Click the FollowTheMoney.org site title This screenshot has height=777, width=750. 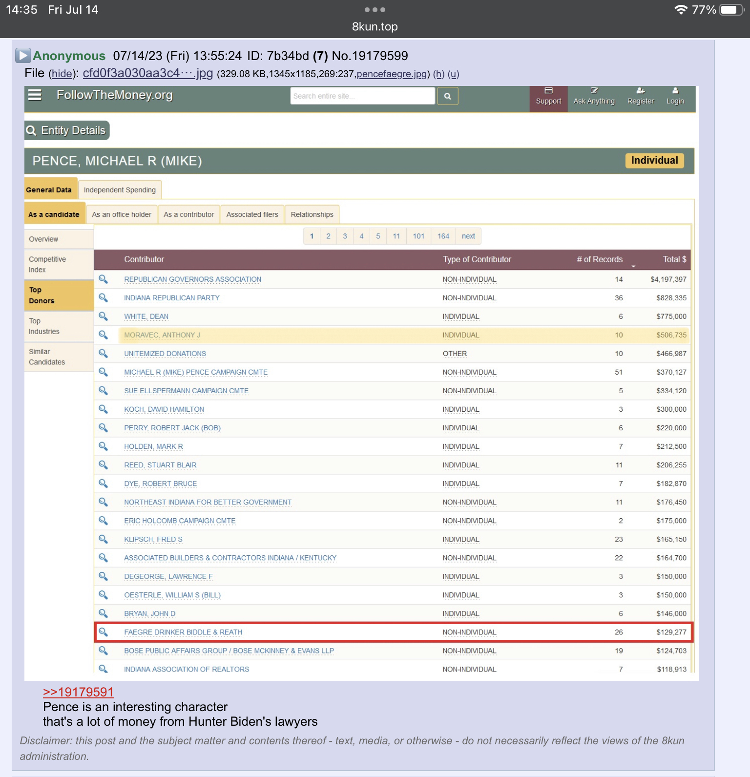click(115, 95)
